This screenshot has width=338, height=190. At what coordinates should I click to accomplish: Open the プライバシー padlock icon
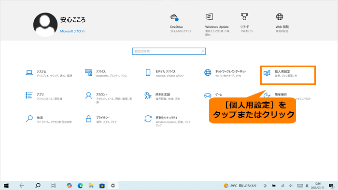(88, 119)
